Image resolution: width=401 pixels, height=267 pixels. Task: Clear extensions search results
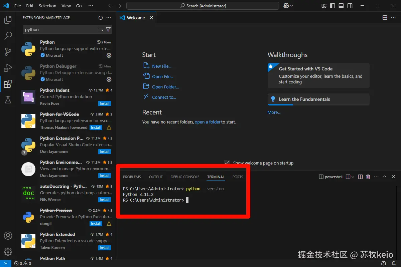click(101, 29)
